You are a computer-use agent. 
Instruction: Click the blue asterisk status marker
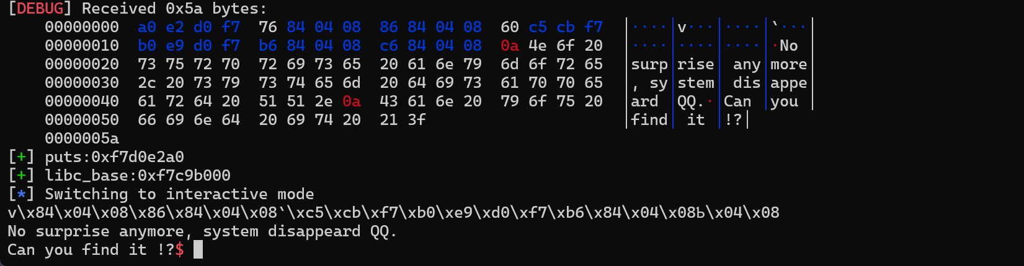pyautogui.click(x=22, y=194)
